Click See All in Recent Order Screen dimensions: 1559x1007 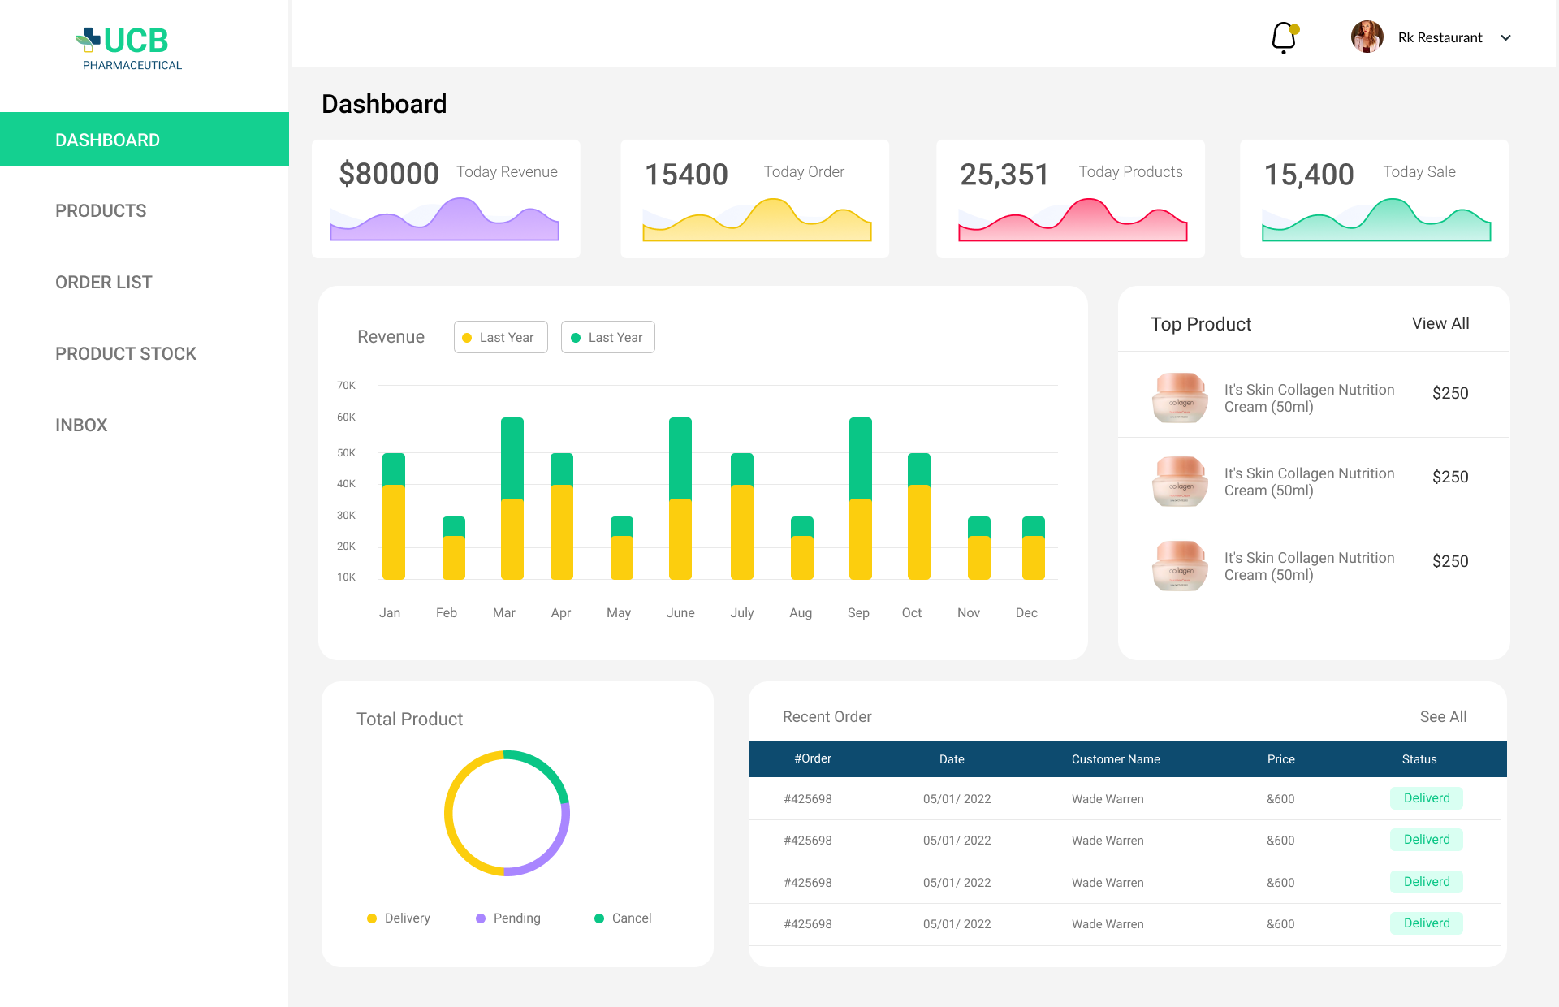(1443, 716)
